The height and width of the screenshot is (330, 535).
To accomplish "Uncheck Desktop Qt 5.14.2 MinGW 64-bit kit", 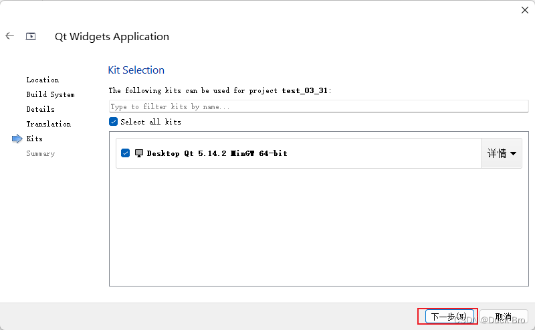I will click(125, 153).
